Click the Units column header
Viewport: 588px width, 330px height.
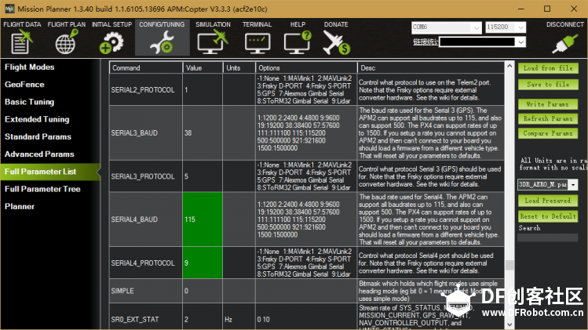239,67
